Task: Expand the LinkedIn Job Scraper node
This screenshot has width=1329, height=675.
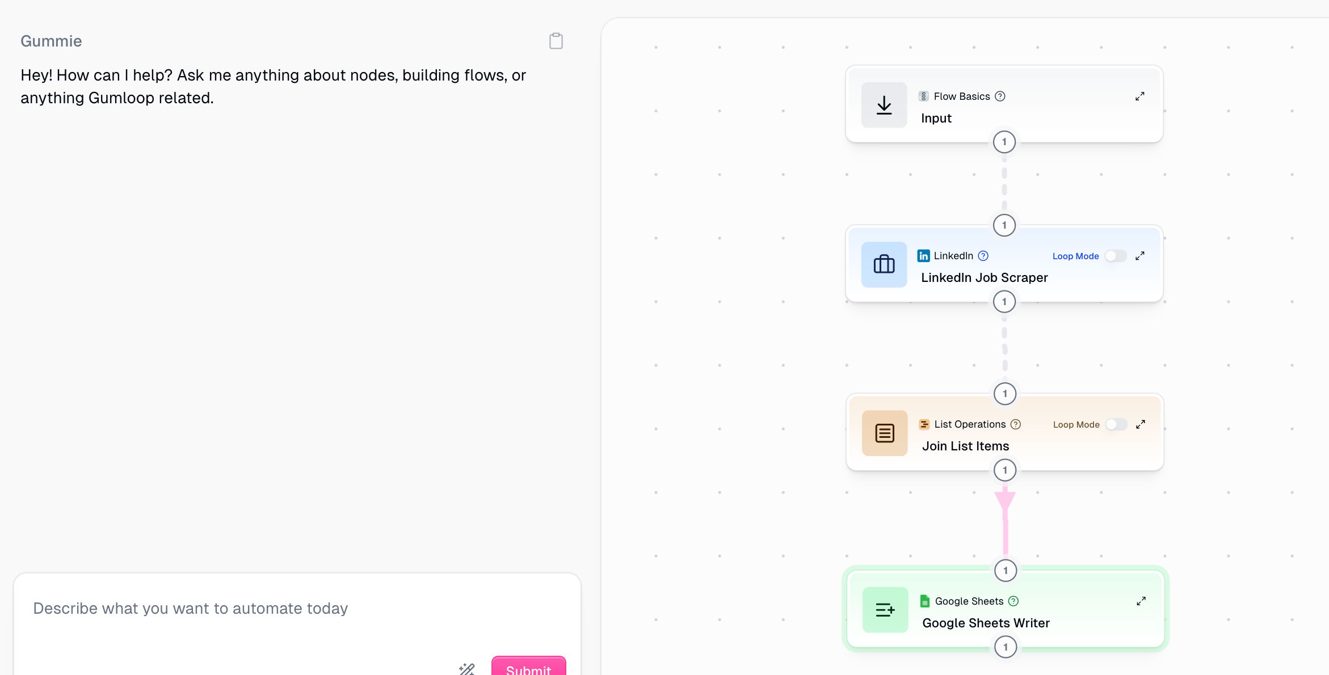Action: [1139, 256]
